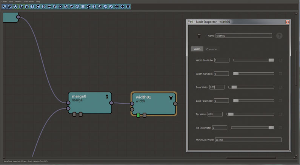Click merge0 lower input port
Viewport: 300px width, 165px height.
click(68, 108)
